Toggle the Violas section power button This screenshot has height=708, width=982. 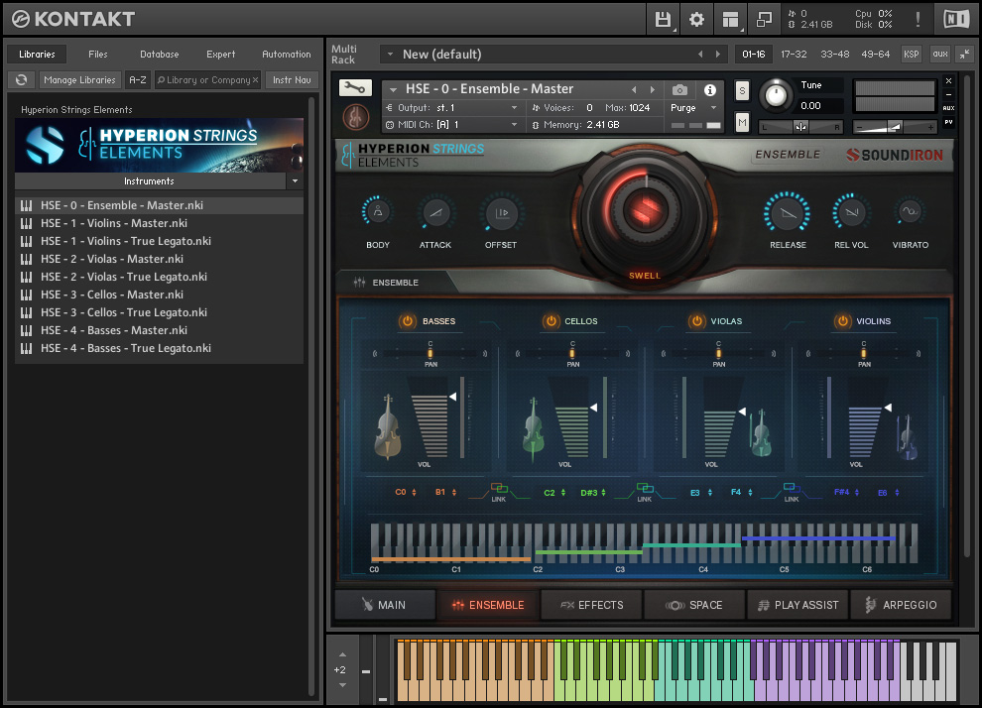pos(696,321)
